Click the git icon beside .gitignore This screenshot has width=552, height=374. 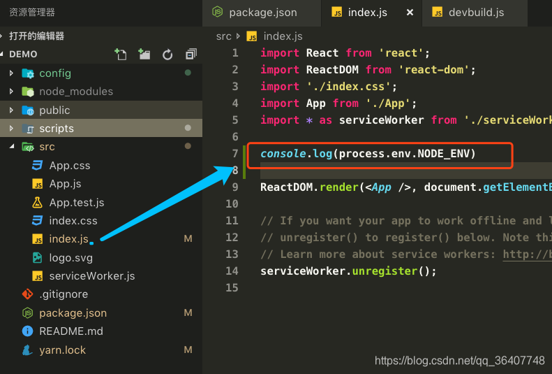tap(27, 294)
